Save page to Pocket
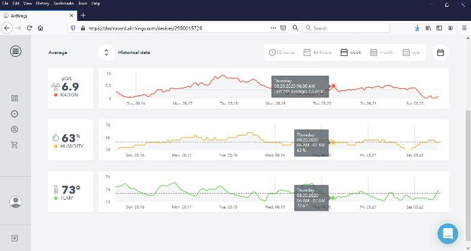This screenshot has height=251, width=471. (x=283, y=28)
